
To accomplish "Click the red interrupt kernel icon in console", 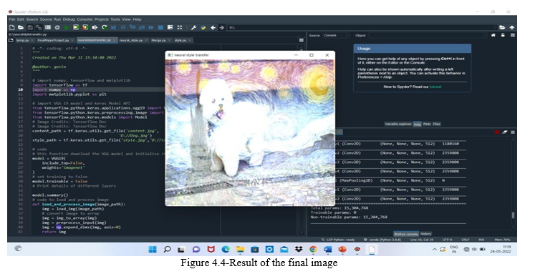I will [x=497, y=132].
